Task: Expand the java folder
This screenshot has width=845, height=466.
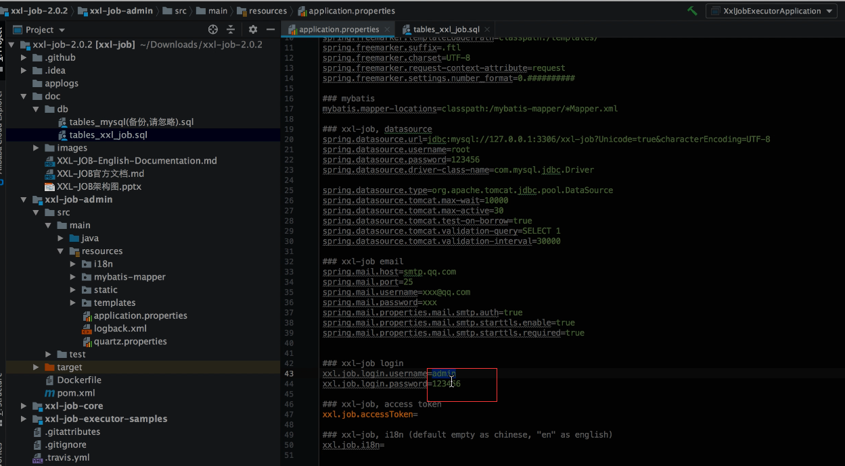Action: tap(61, 238)
